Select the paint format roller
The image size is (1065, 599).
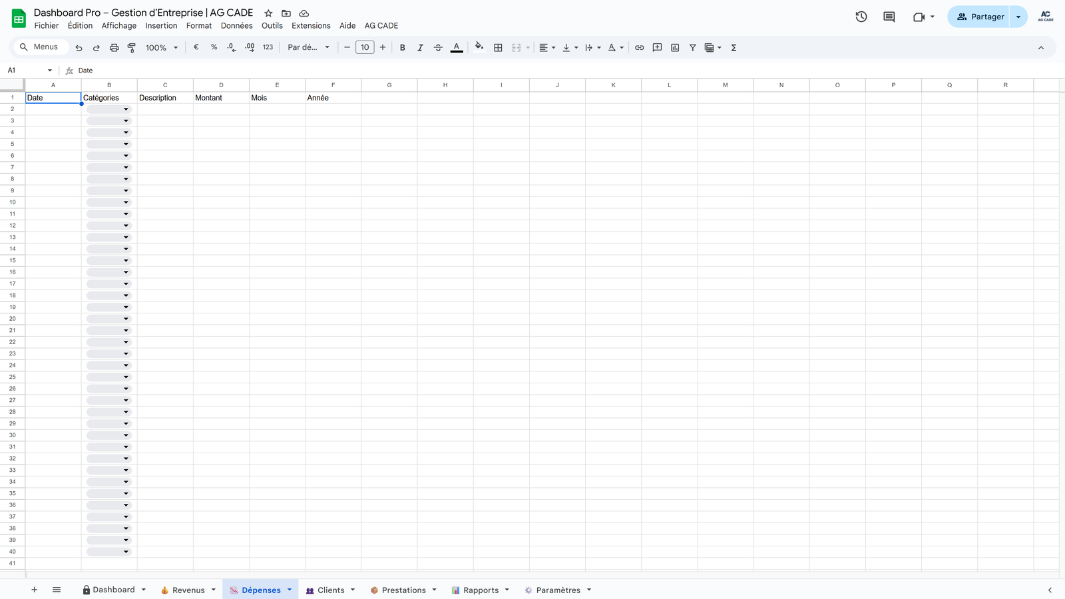click(x=132, y=47)
